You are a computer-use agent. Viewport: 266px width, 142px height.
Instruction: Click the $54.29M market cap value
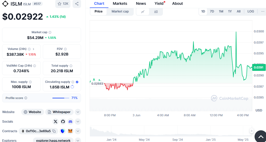point(35,38)
